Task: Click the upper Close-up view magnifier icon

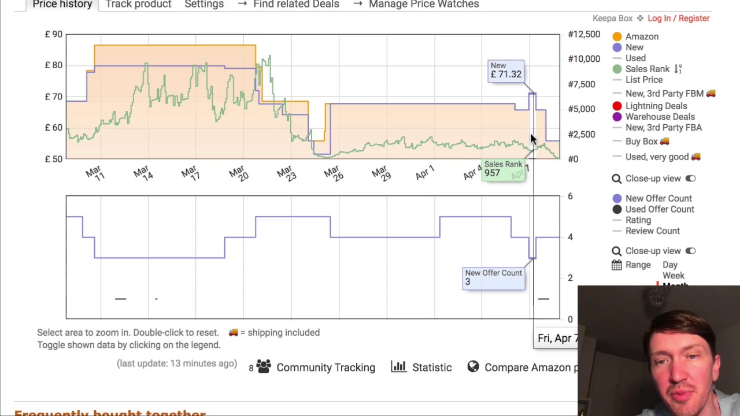Action: 616,179
